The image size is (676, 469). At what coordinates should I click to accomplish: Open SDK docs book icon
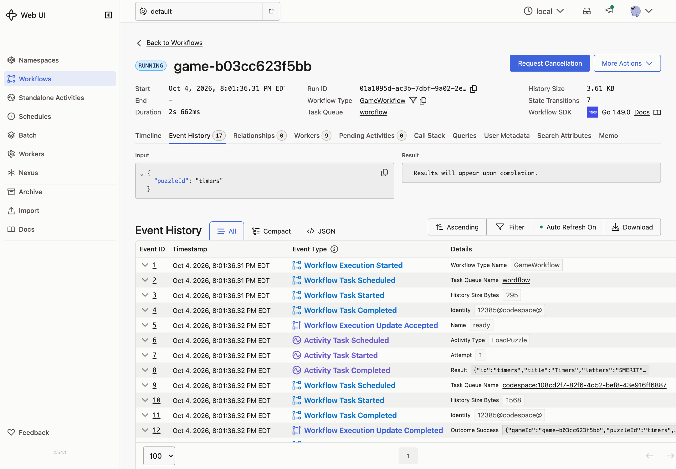coord(657,112)
